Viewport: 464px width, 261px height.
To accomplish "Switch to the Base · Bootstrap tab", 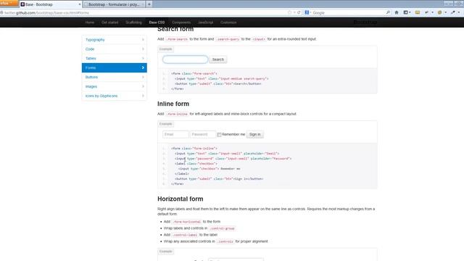I will [x=50, y=4].
